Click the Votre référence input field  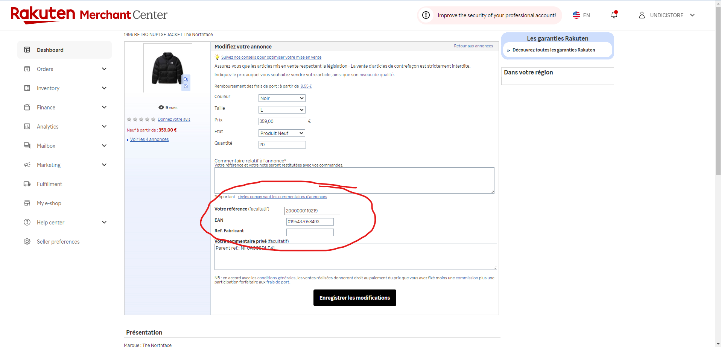pyautogui.click(x=312, y=211)
